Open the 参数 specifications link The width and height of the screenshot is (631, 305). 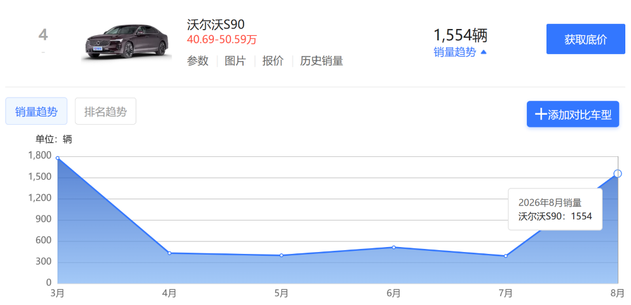(198, 61)
